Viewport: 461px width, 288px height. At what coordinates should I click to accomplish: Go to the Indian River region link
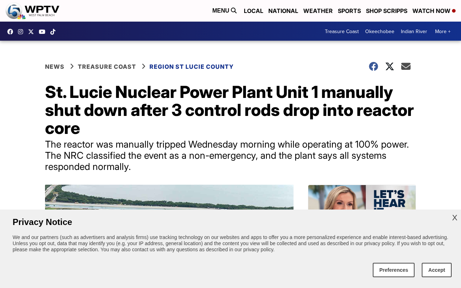(414, 31)
